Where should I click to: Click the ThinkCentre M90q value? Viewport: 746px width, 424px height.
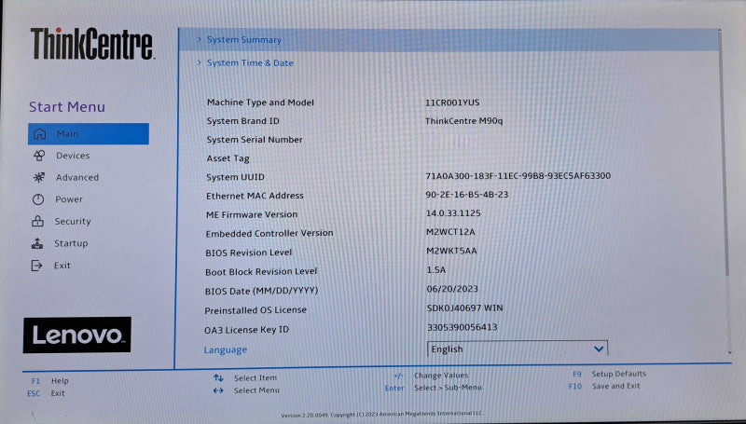point(463,121)
